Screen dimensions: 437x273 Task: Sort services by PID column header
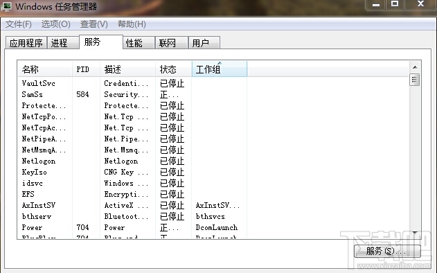86,69
